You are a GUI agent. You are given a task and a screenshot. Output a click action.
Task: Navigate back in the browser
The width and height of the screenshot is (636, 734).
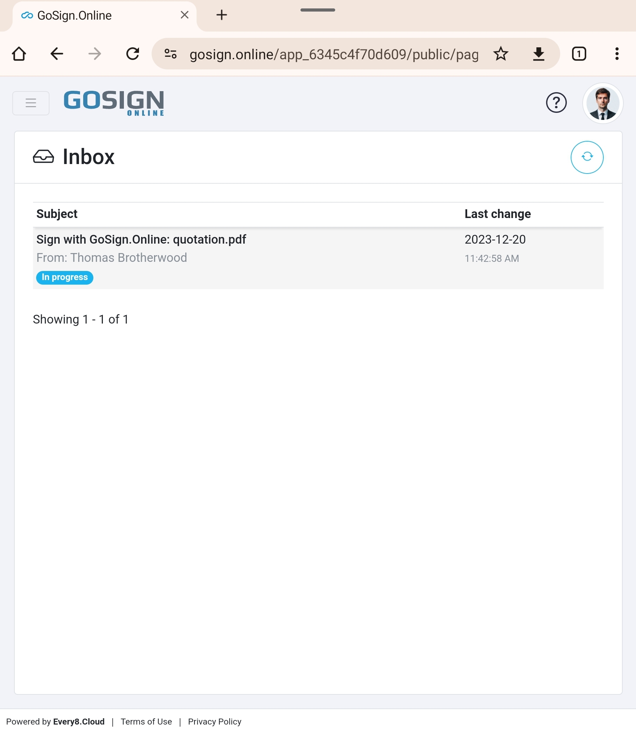click(x=57, y=54)
